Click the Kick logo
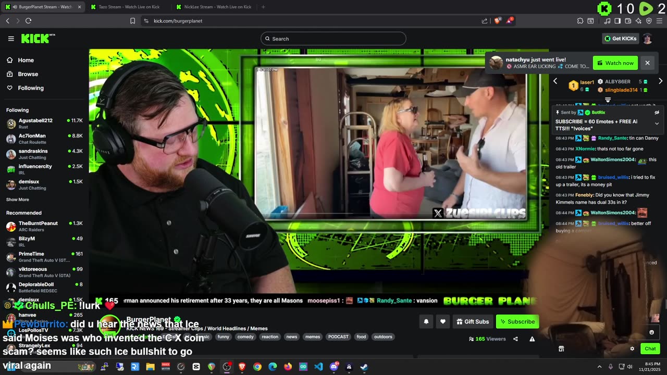Viewport: 667px width, 375px height. click(x=38, y=39)
